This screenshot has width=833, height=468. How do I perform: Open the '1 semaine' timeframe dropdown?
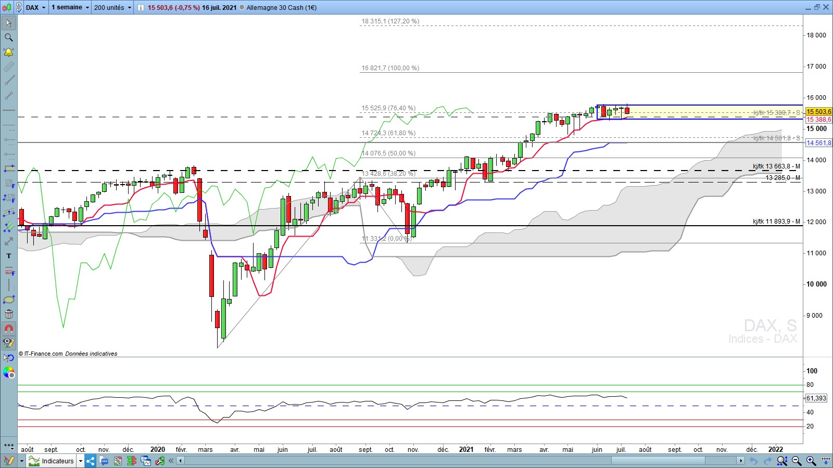pyautogui.click(x=70, y=7)
